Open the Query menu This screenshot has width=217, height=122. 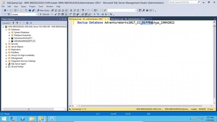(x=23, y=6)
